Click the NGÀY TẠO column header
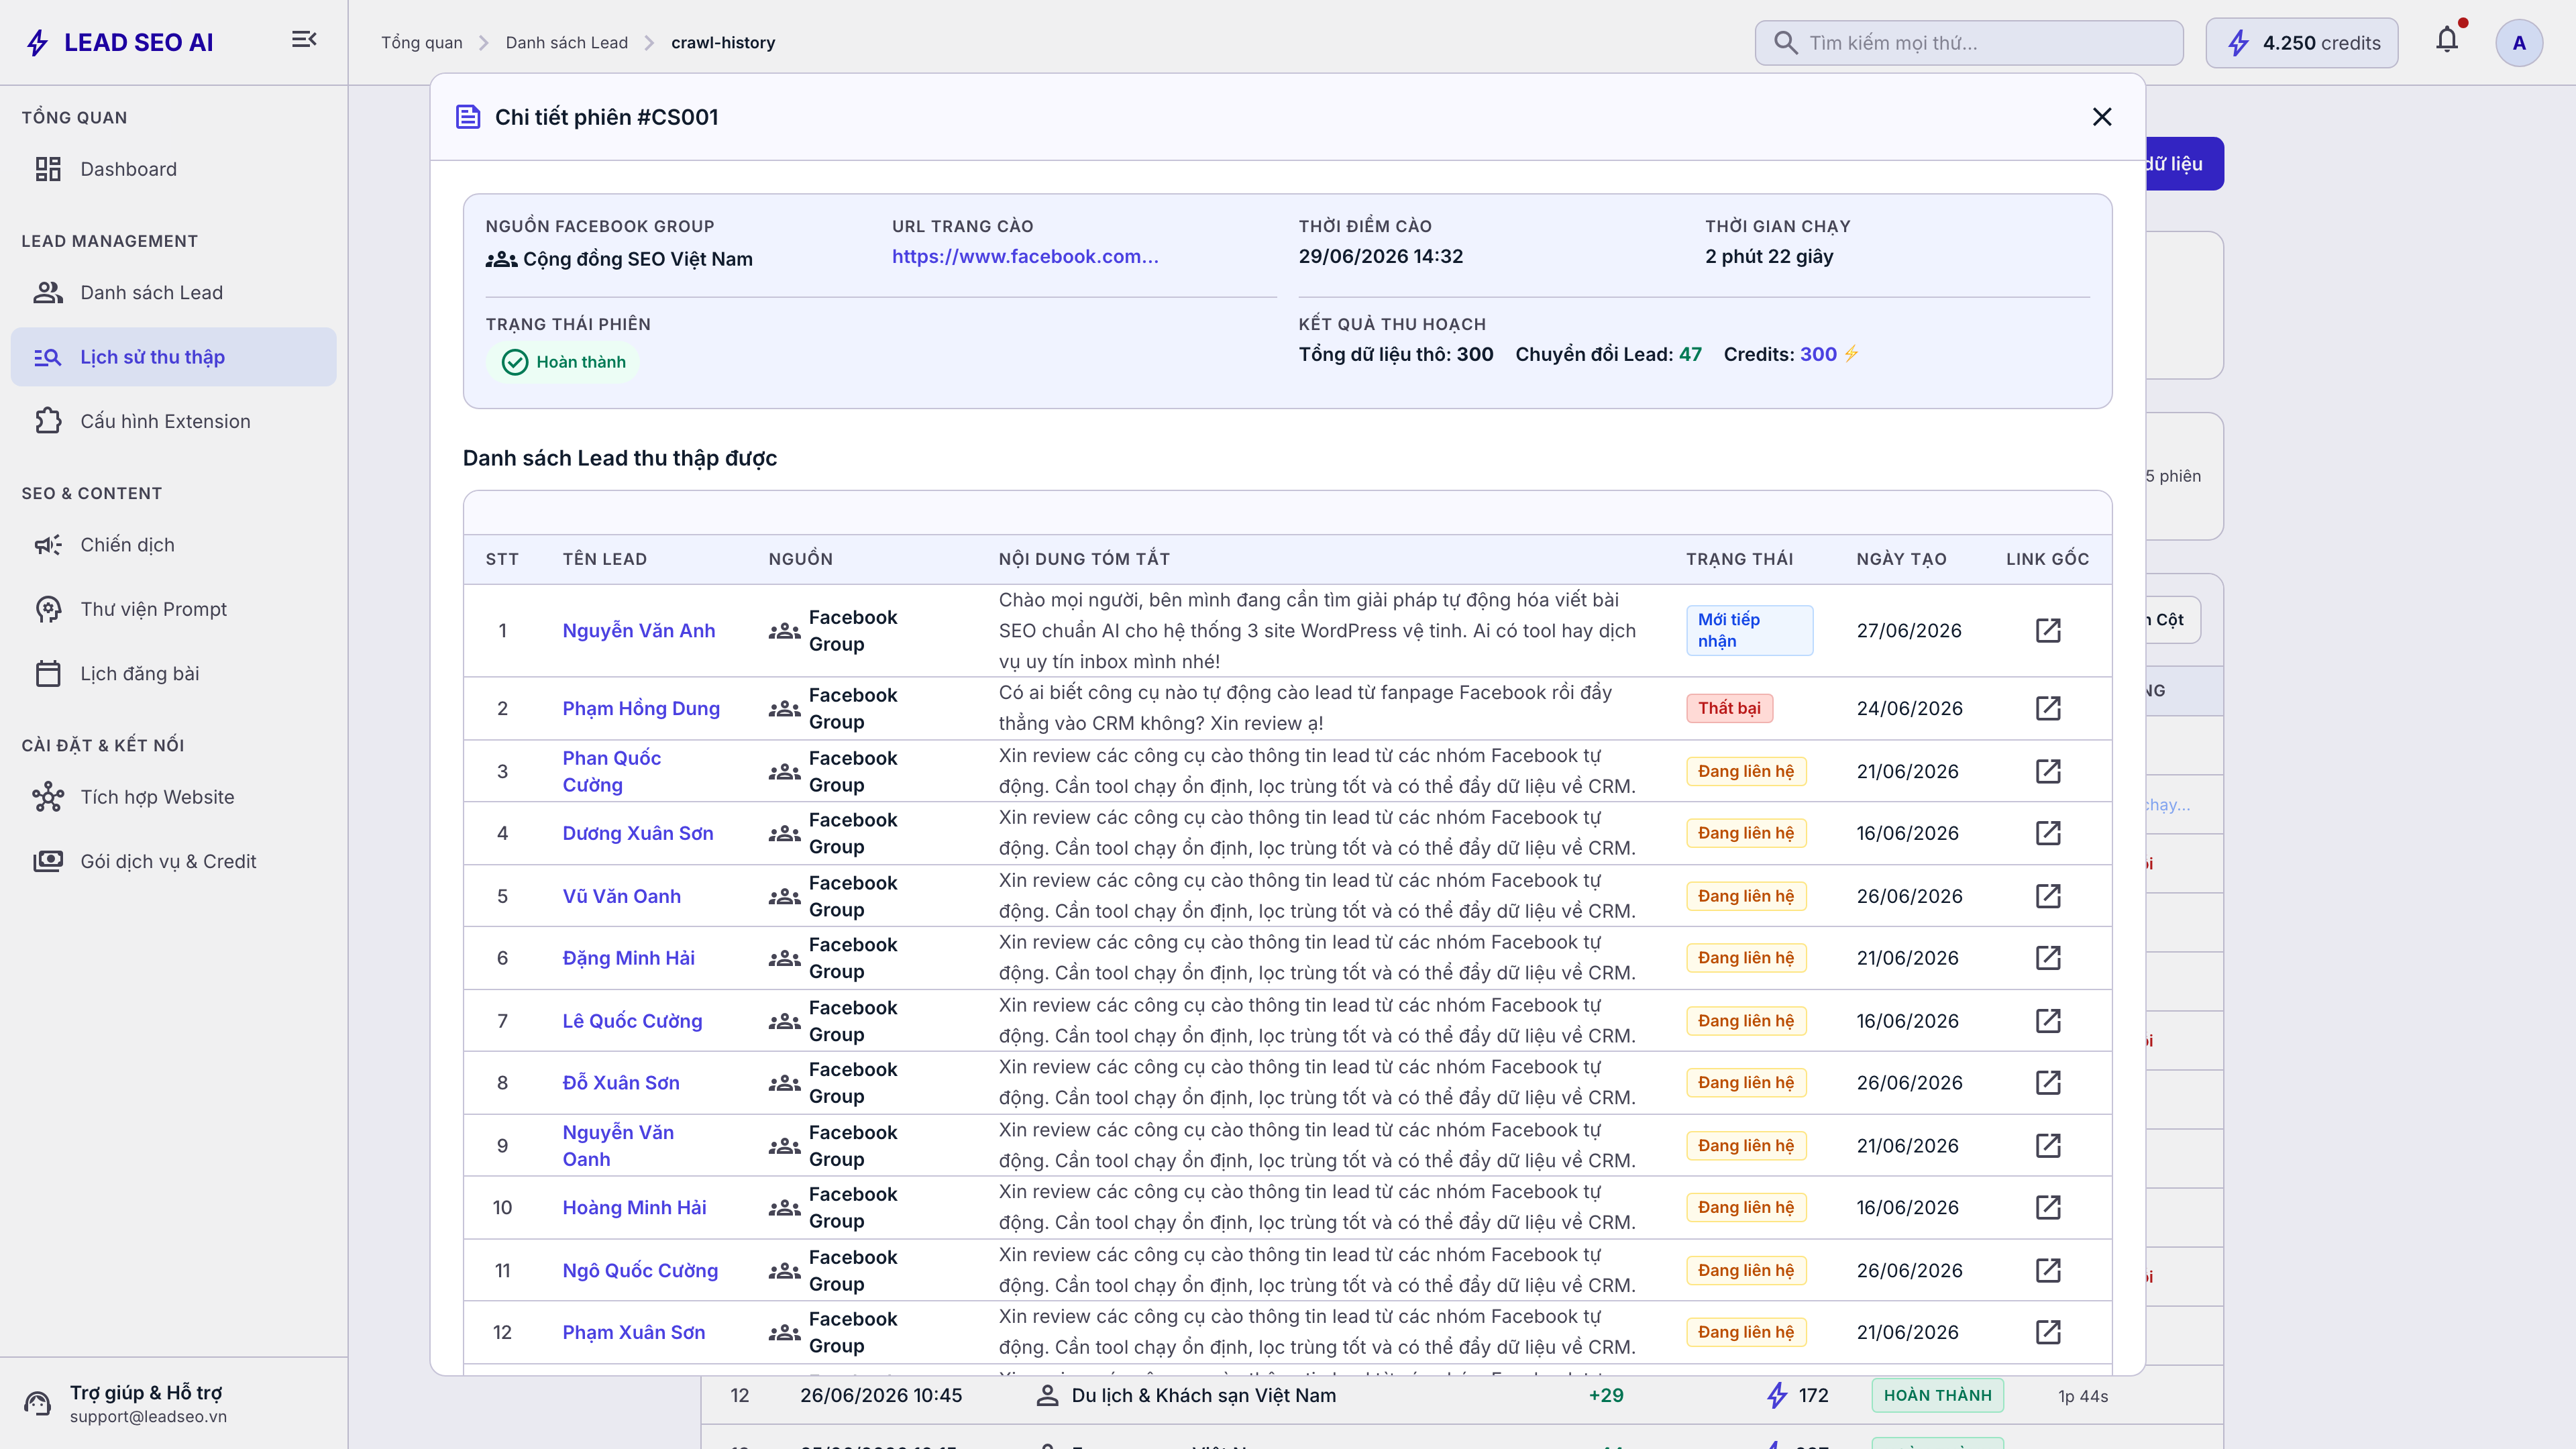2576x1449 pixels. (1901, 559)
